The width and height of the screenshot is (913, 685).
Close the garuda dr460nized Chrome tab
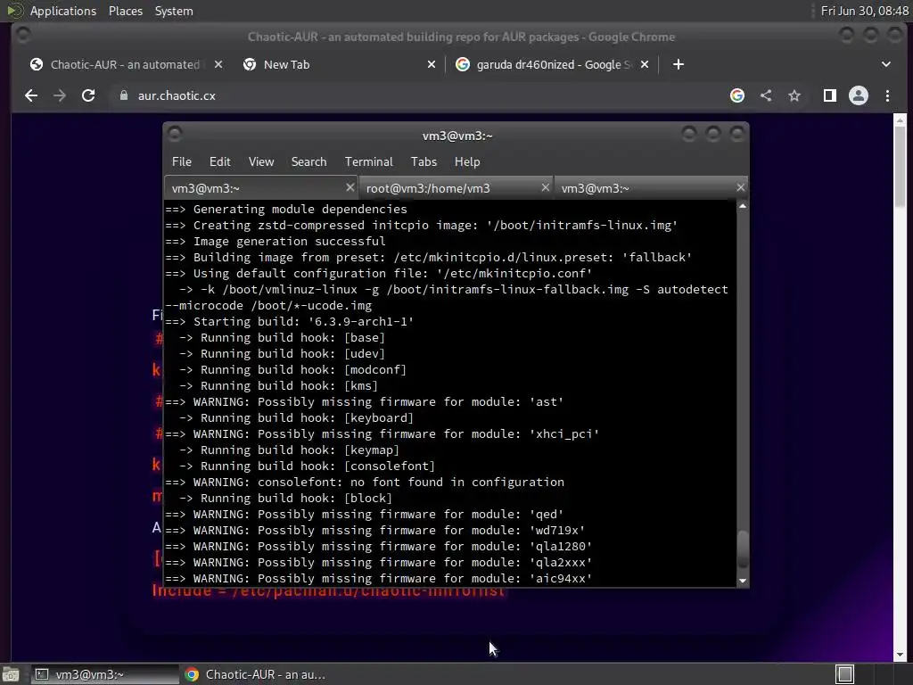point(645,64)
